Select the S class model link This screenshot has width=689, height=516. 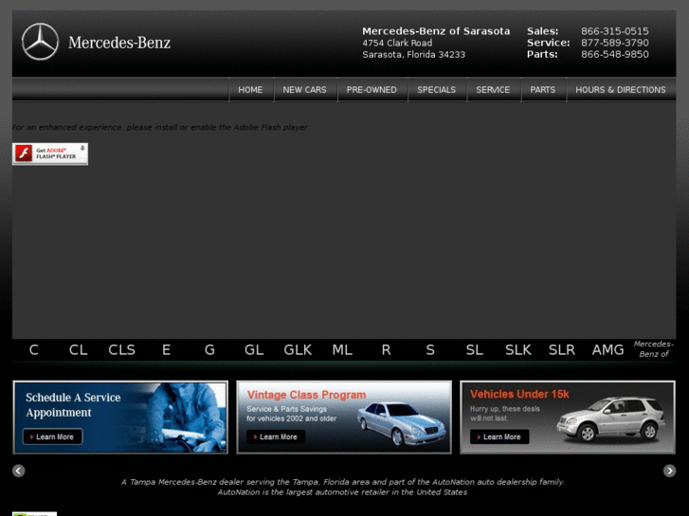click(430, 350)
